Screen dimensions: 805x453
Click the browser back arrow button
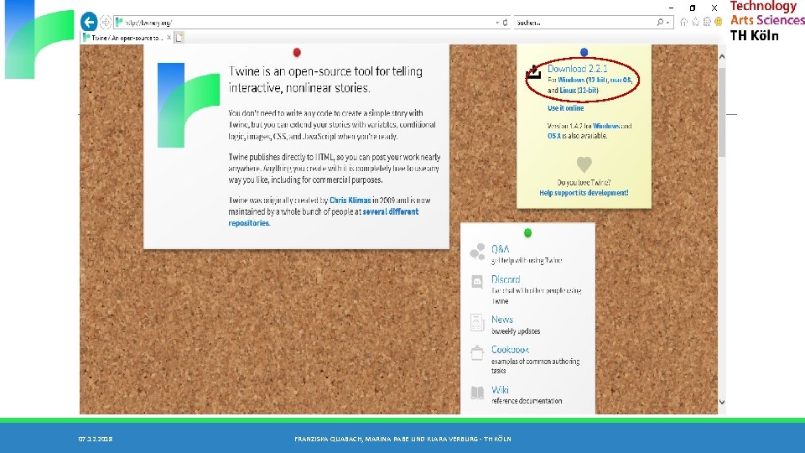coord(89,22)
